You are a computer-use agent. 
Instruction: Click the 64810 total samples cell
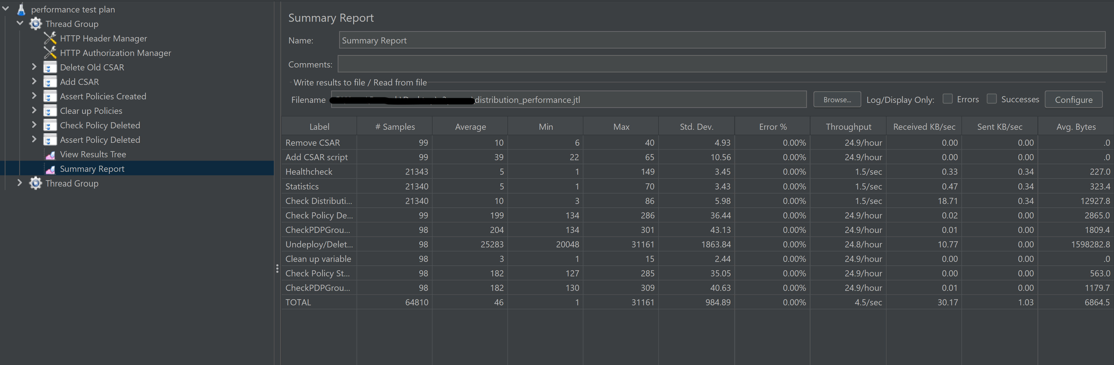[395, 302]
